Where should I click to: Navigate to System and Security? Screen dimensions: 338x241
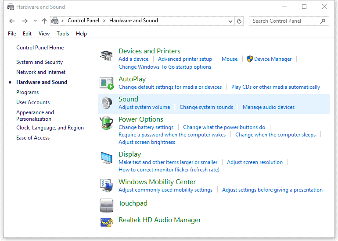pos(40,62)
